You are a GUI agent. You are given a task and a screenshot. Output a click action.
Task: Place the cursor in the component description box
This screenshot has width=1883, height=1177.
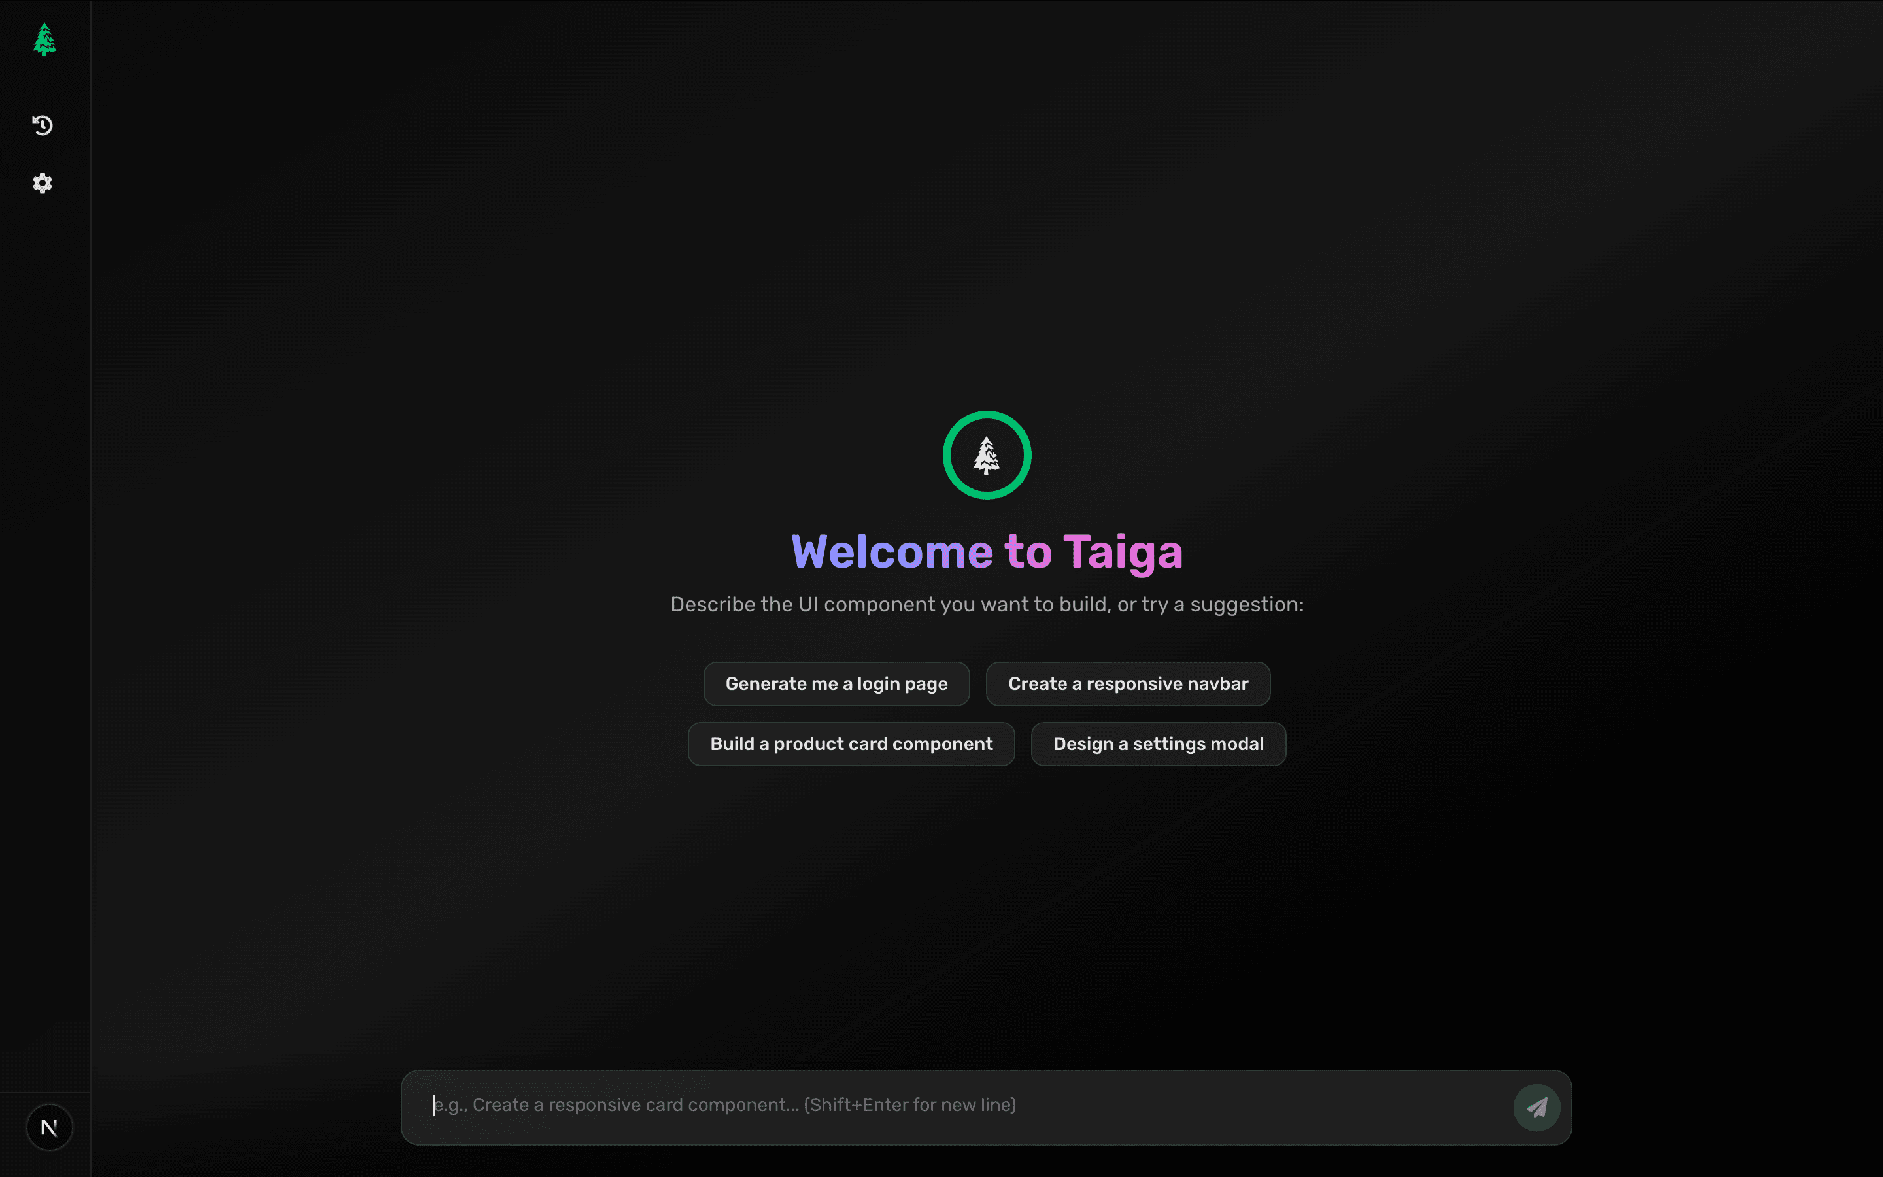click(x=934, y=1105)
